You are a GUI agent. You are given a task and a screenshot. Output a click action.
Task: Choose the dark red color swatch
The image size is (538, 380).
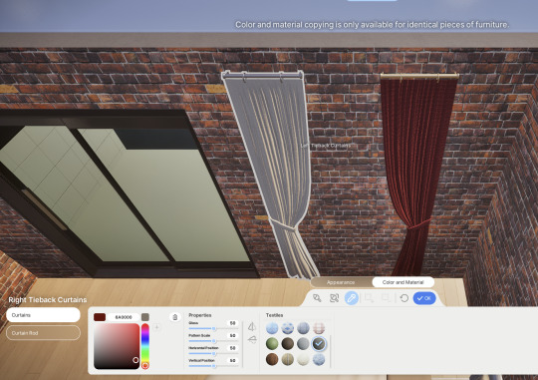pyautogui.click(x=100, y=317)
